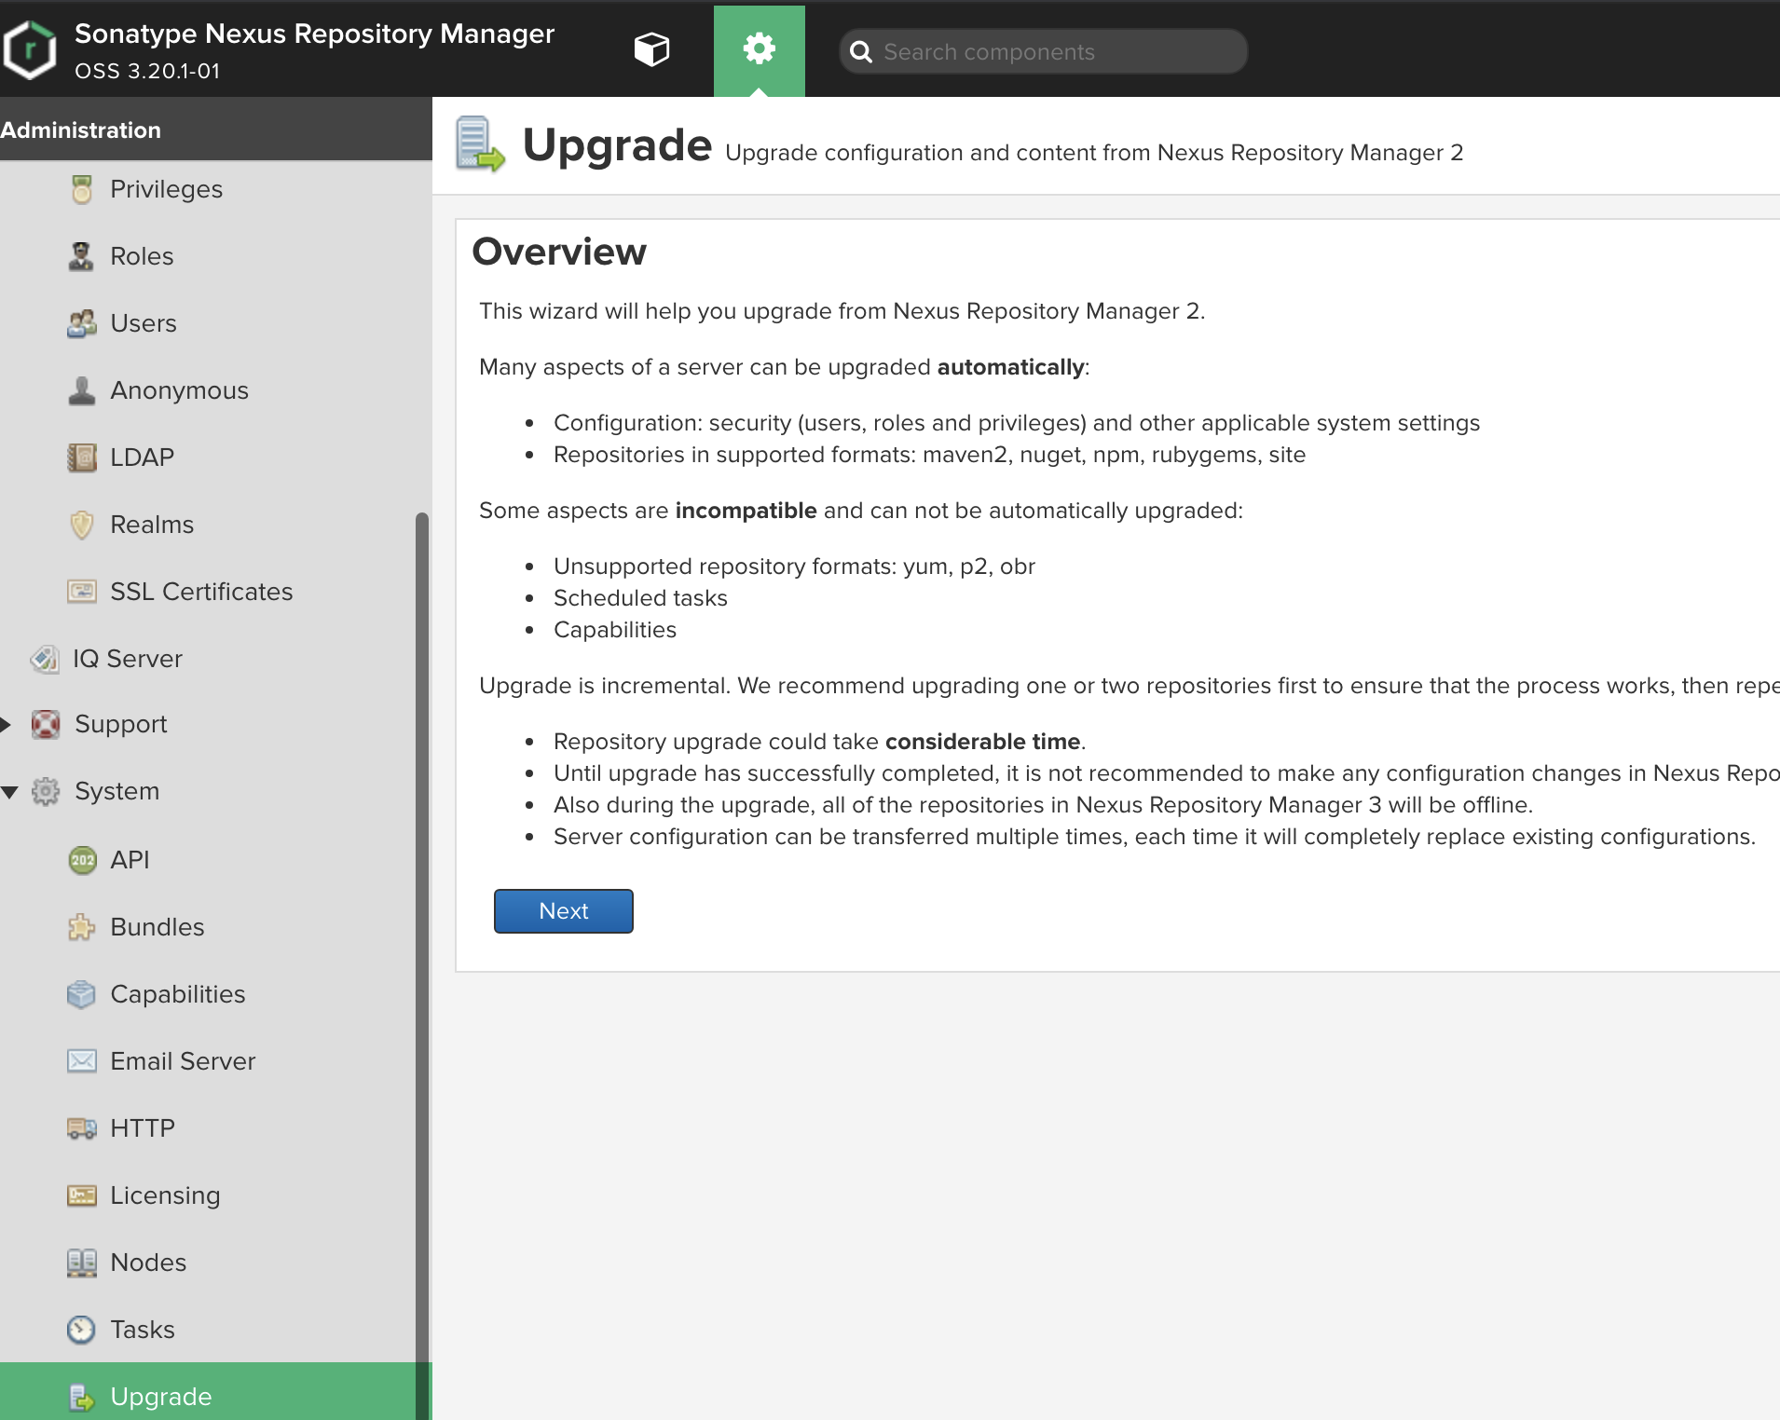Click the Privileges medal icon
This screenshot has width=1780, height=1420.
pos(82,189)
